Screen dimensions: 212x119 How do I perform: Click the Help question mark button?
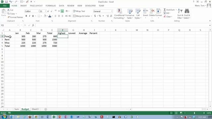(x=193, y=2)
